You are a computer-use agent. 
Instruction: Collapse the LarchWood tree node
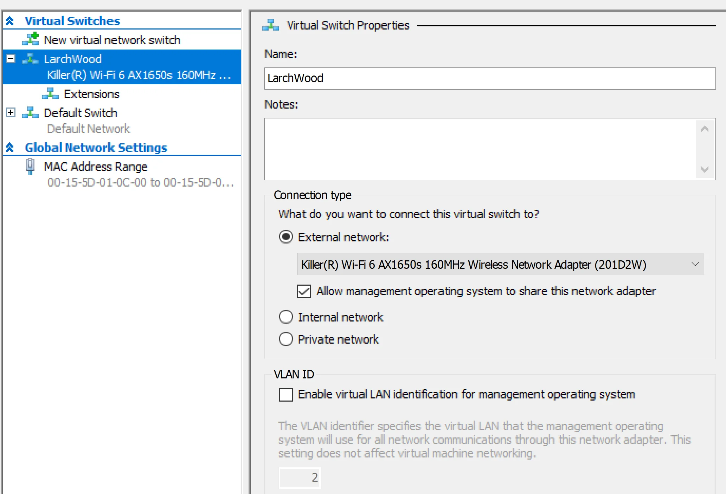(11, 59)
